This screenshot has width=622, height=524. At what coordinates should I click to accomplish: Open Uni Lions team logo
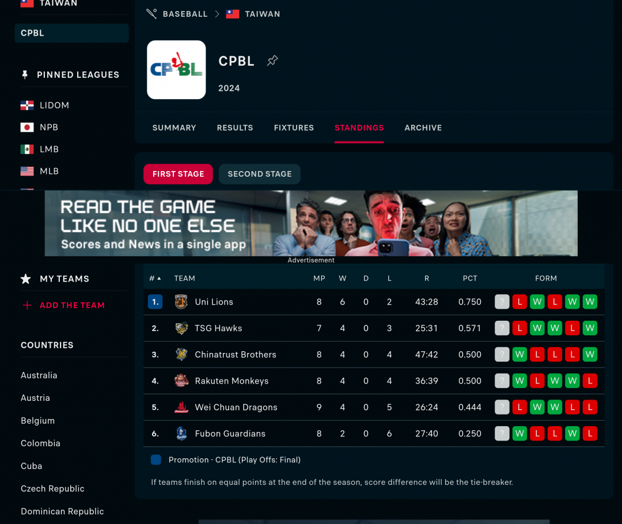click(x=181, y=302)
